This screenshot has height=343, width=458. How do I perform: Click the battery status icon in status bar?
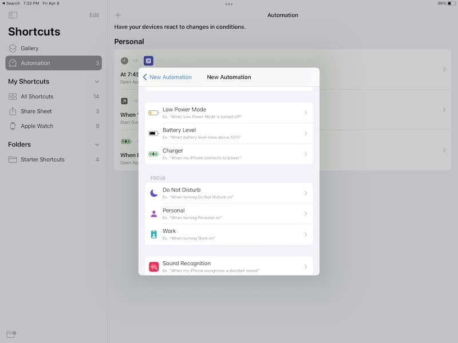451,3
